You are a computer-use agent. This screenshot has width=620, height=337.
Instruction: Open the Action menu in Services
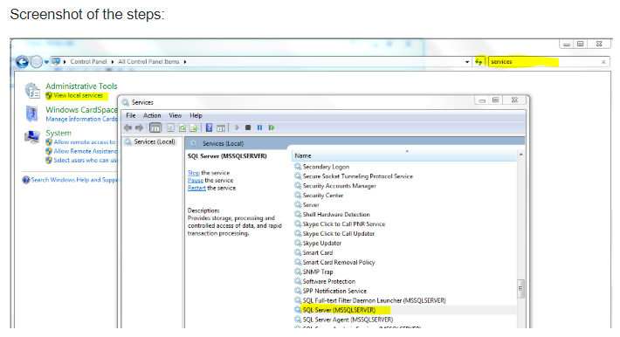coord(152,115)
